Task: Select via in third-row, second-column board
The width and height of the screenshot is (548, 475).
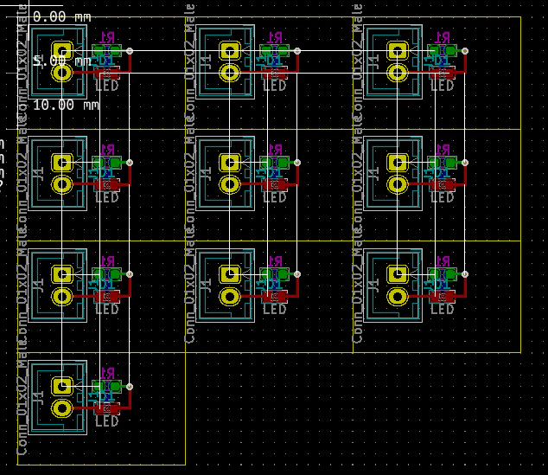Action: coord(297,274)
